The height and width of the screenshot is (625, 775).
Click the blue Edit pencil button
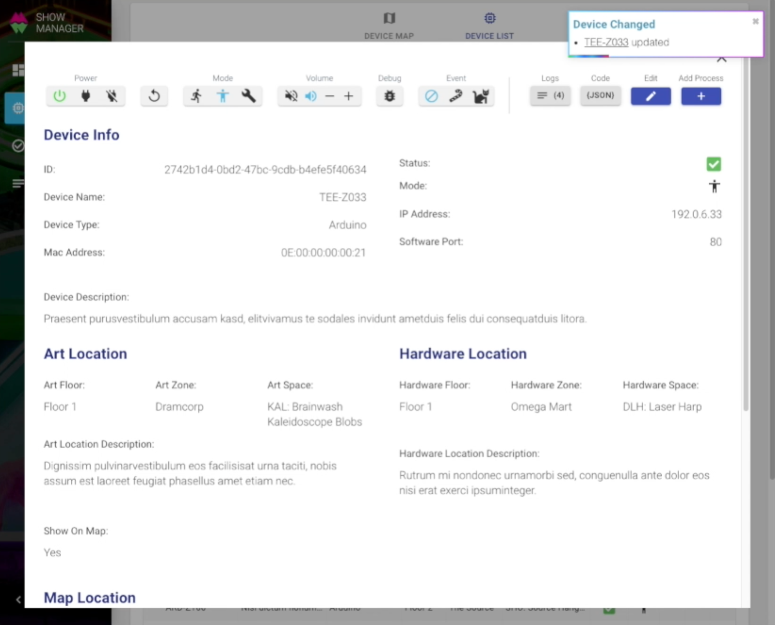tap(650, 96)
